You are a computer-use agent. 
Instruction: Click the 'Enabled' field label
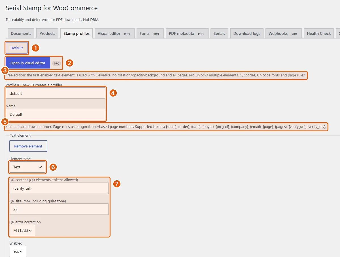click(x=16, y=243)
